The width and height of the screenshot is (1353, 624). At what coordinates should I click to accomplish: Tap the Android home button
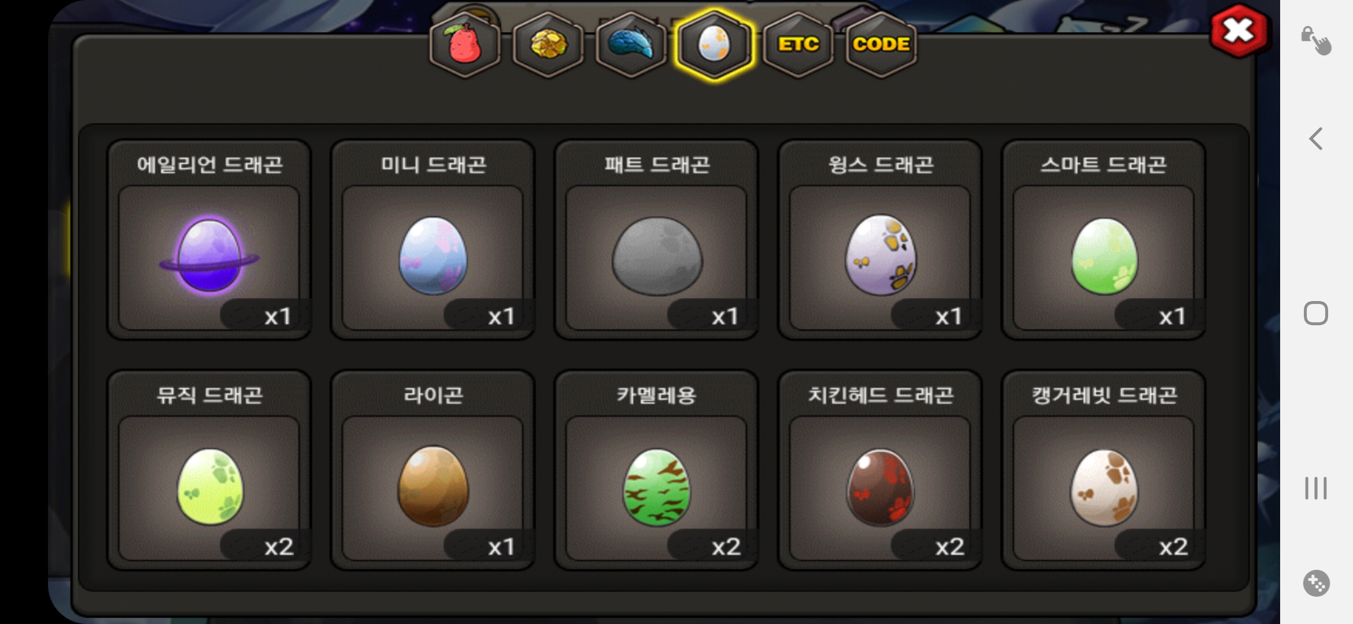1316,313
